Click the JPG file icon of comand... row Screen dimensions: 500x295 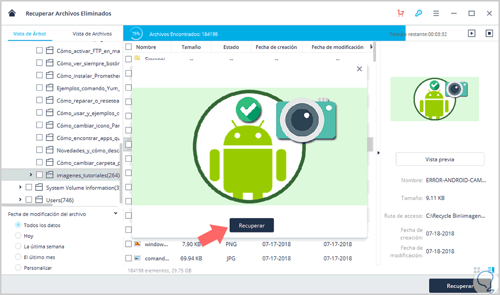pos(137,258)
